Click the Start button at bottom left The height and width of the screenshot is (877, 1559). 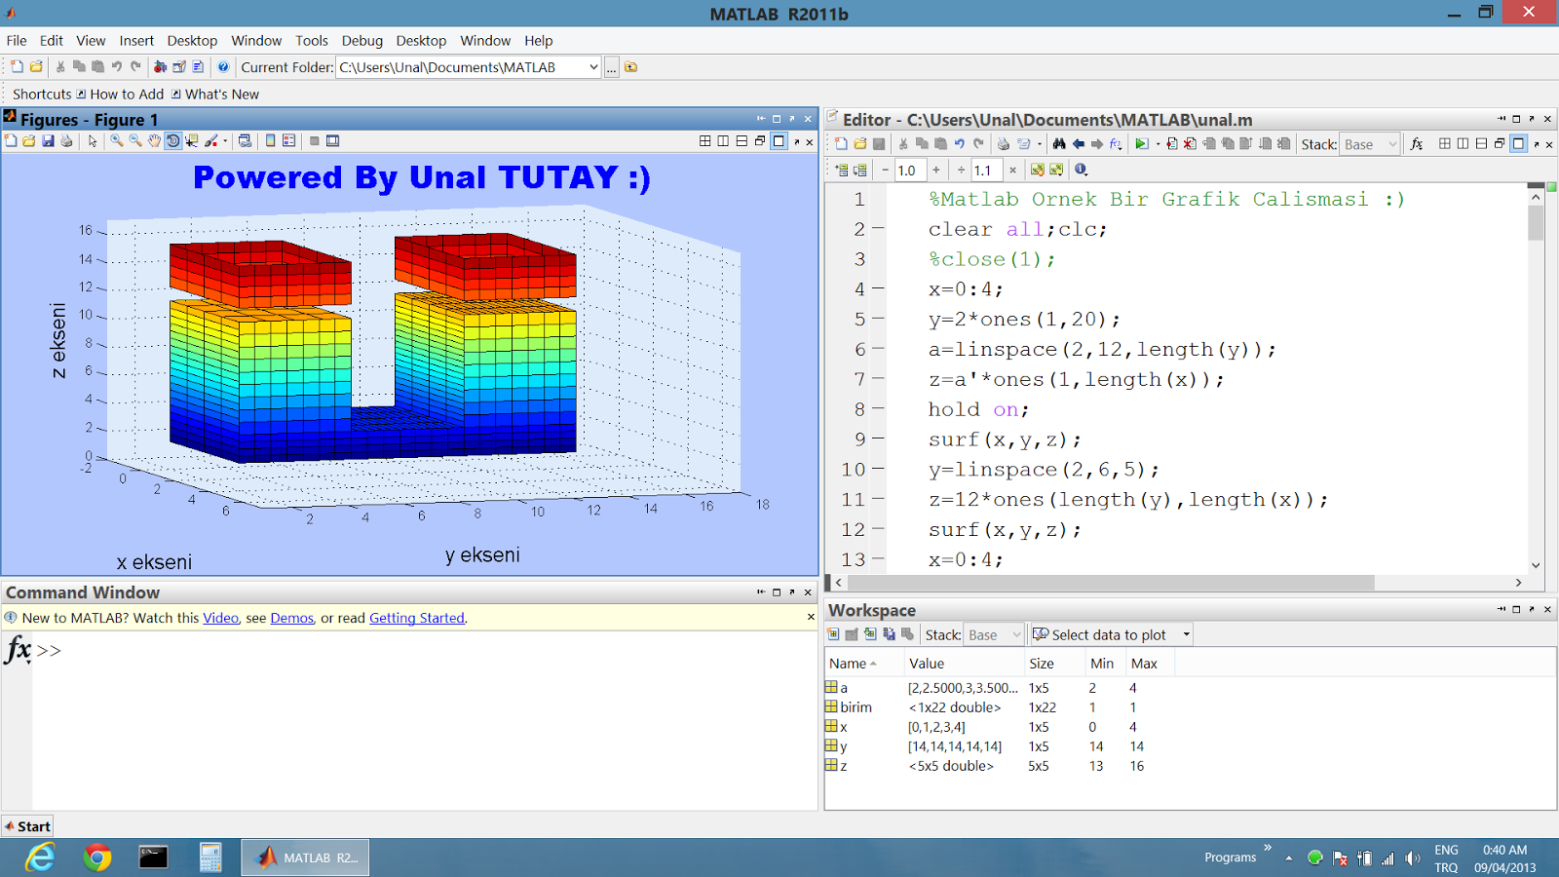click(27, 826)
